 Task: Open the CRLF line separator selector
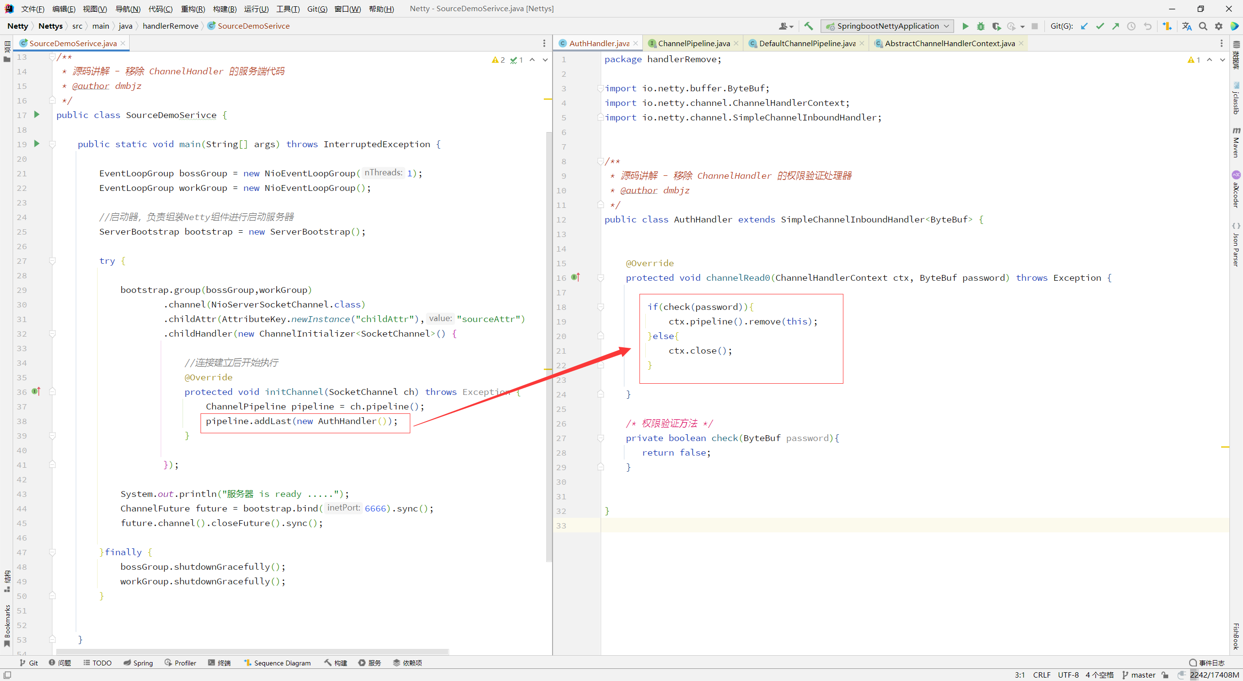1041,675
